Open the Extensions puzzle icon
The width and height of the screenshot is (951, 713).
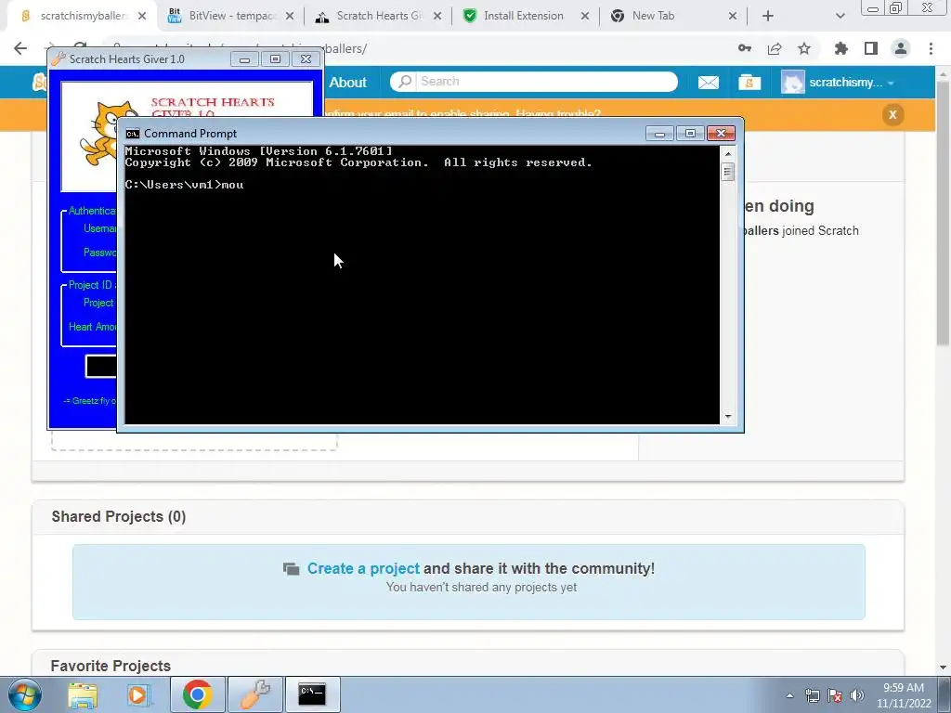(x=841, y=48)
